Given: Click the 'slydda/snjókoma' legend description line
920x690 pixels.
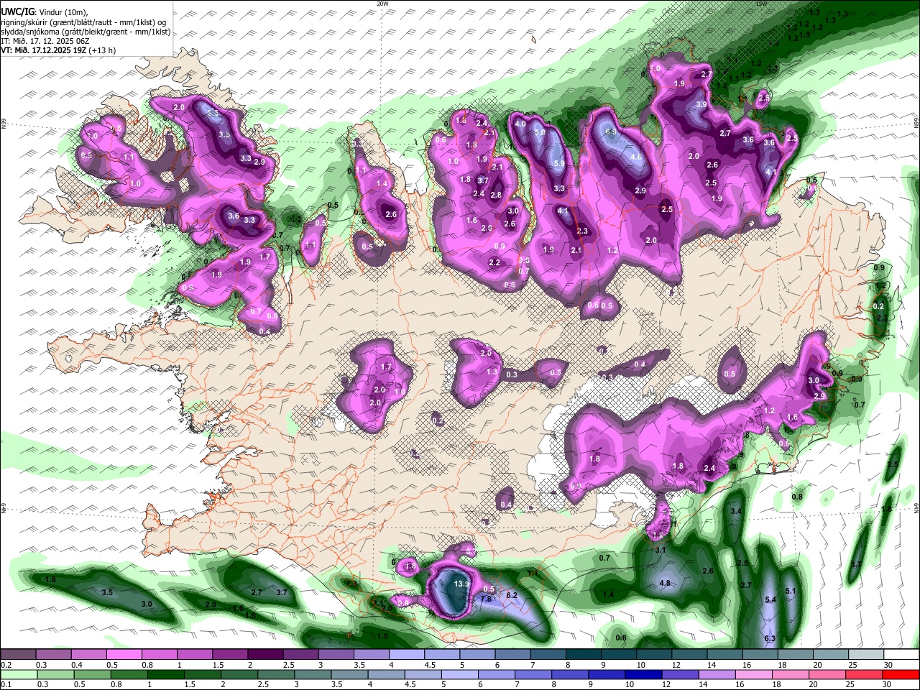Looking at the screenshot, I should (86, 32).
